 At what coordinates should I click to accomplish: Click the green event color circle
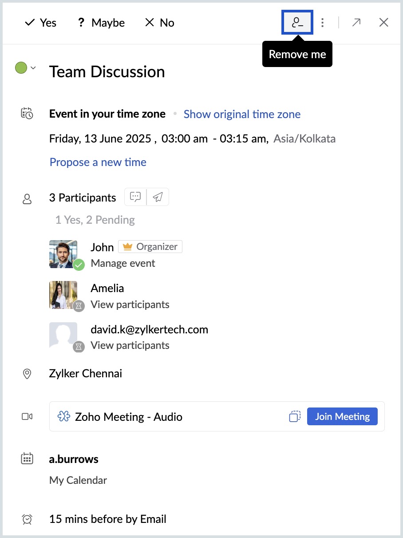(x=21, y=68)
